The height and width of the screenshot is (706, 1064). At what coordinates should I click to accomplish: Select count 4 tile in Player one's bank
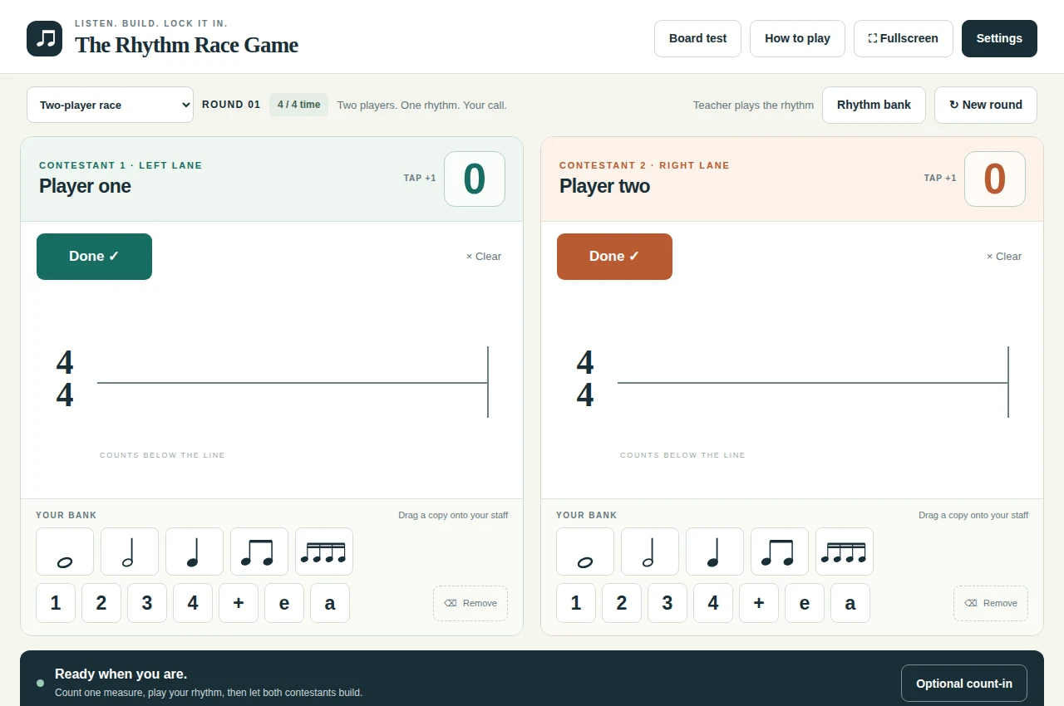point(193,603)
